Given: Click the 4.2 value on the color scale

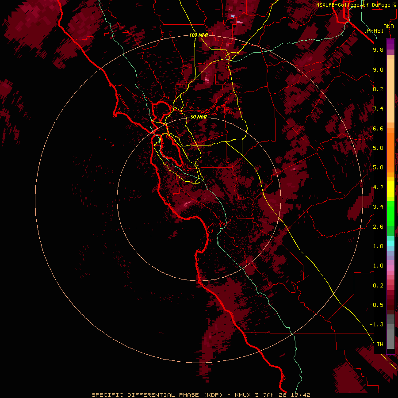Looking at the screenshot, I should point(378,188).
